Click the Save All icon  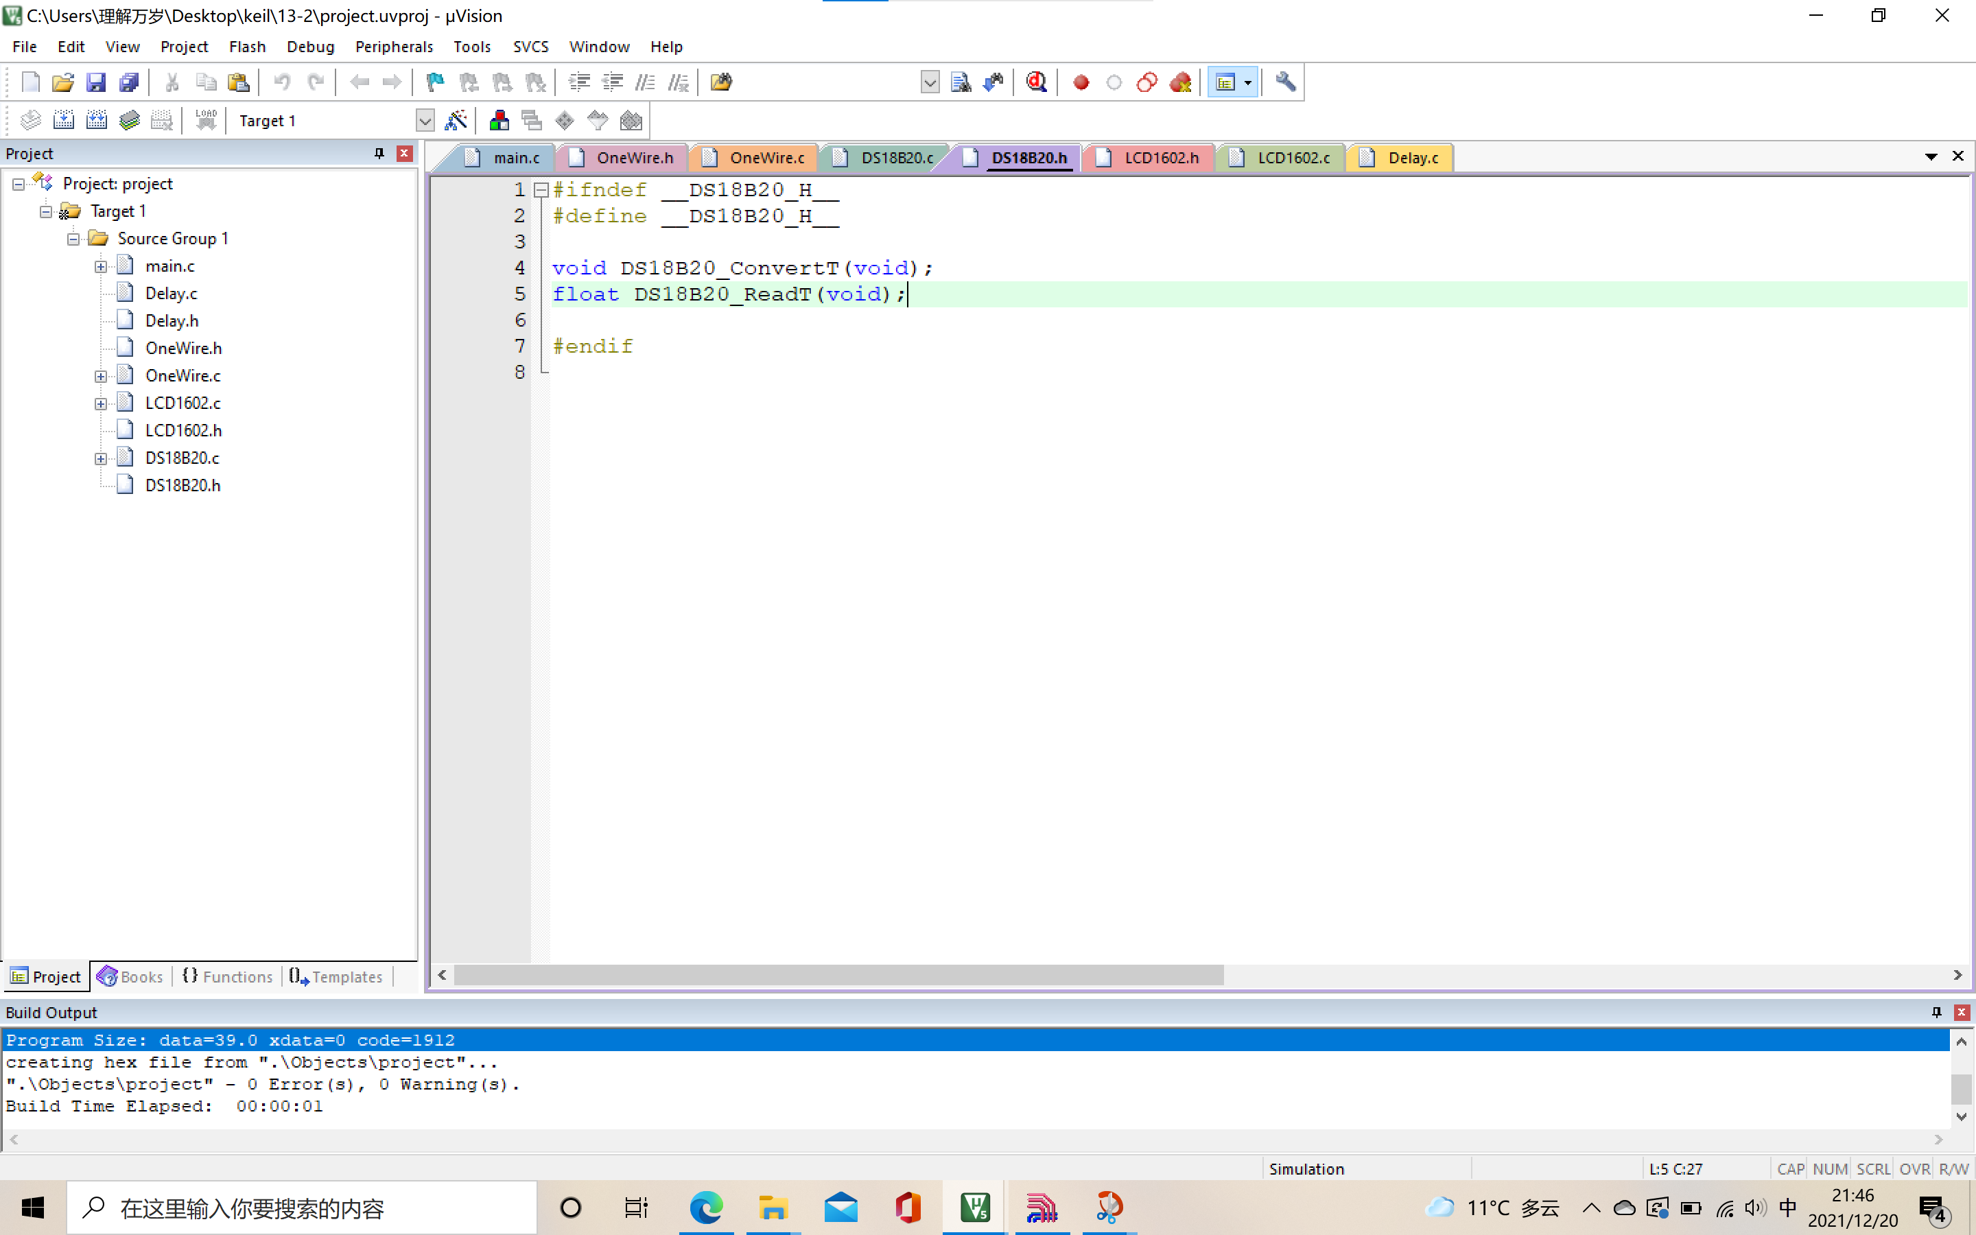pos(129,82)
